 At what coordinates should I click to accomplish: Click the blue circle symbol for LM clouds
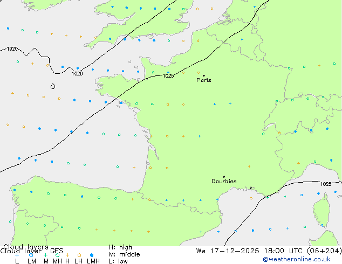tap(31, 255)
